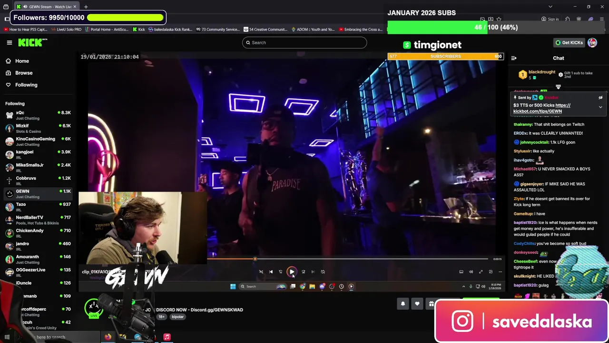Screen dimensions: 609x343
Task: Collapse chat with the arrow icon
Action: pos(514,58)
